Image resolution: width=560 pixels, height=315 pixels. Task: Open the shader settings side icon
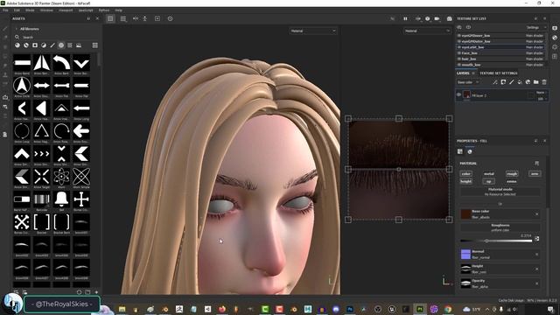pyautogui.click(x=555, y=38)
